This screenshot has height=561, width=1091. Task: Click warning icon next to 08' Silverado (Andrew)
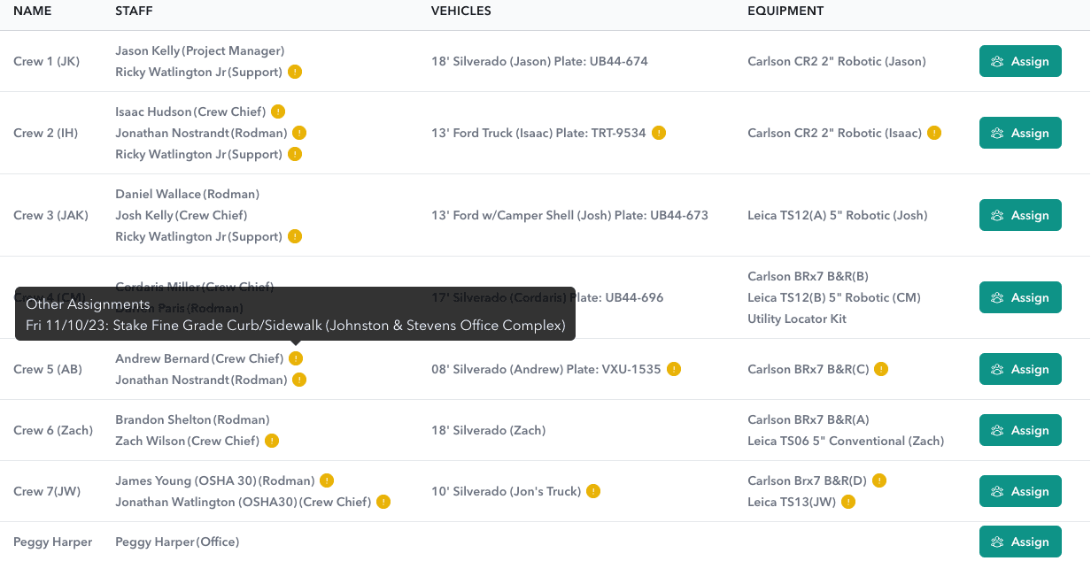coord(674,369)
